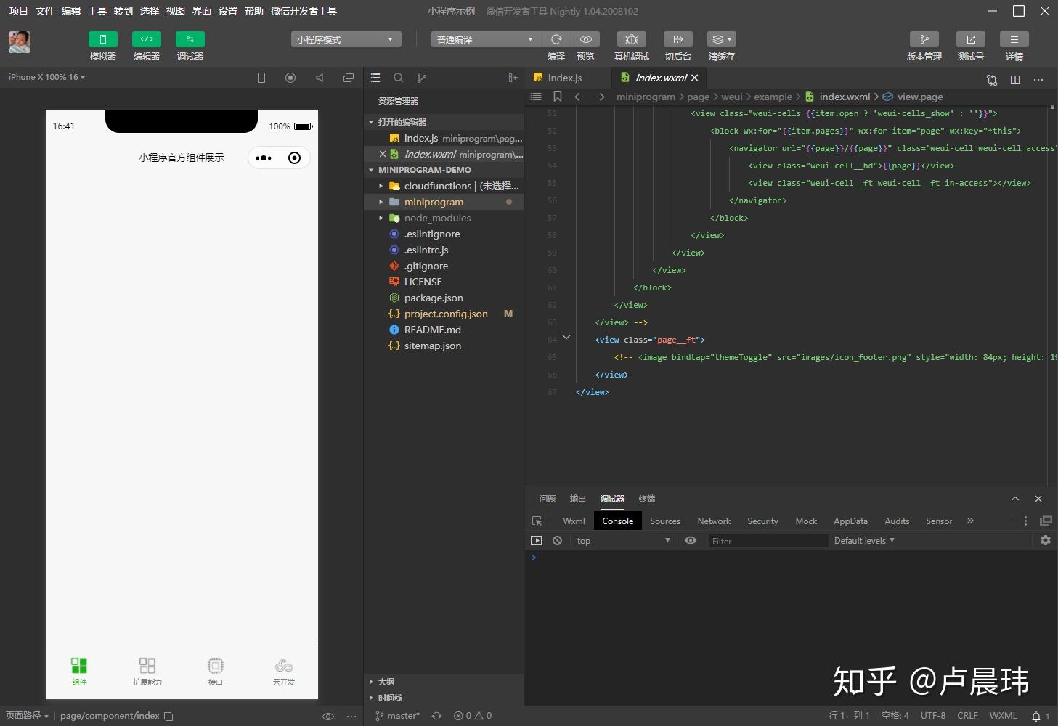Viewport: 1058px width, 726px height.
Task: Open the Default levels dropdown
Action: click(863, 540)
